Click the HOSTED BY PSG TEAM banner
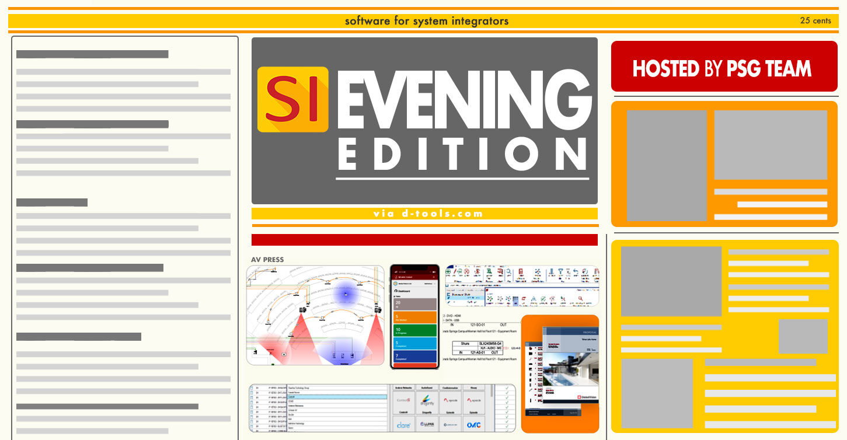The image size is (847, 440). tap(724, 67)
